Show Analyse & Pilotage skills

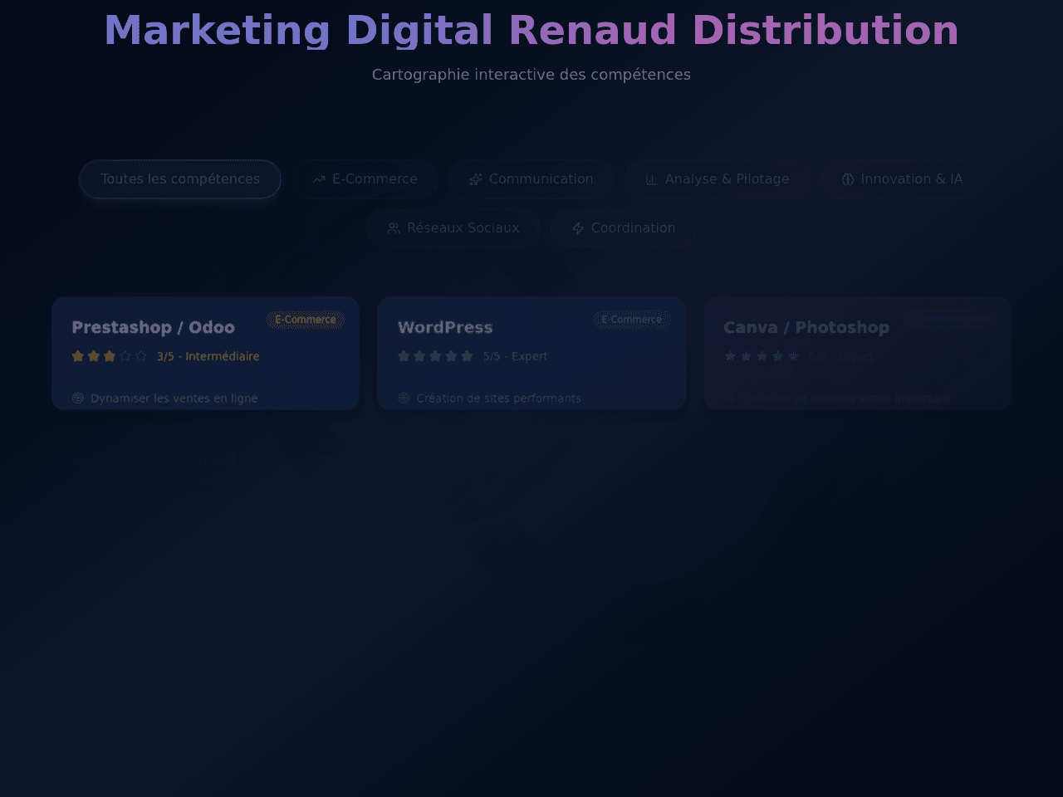point(718,179)
